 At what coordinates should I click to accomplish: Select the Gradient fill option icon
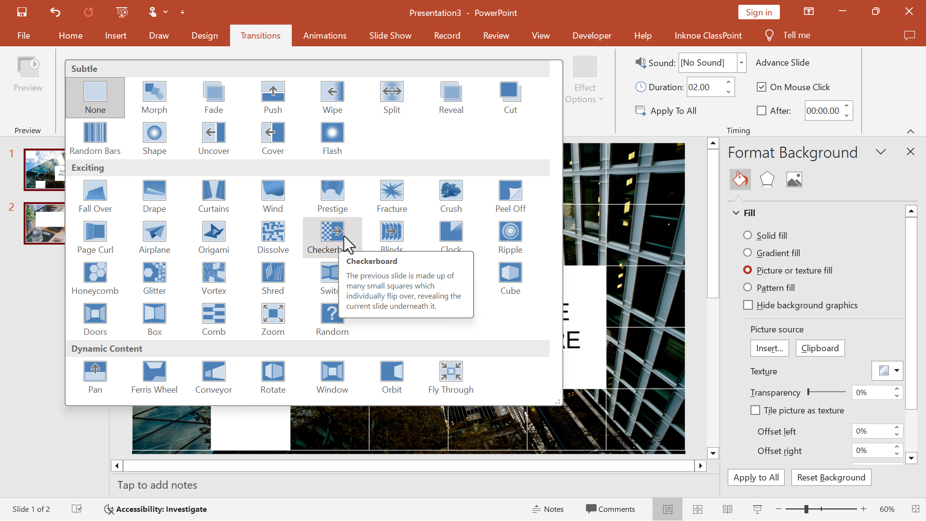(748, 253)
